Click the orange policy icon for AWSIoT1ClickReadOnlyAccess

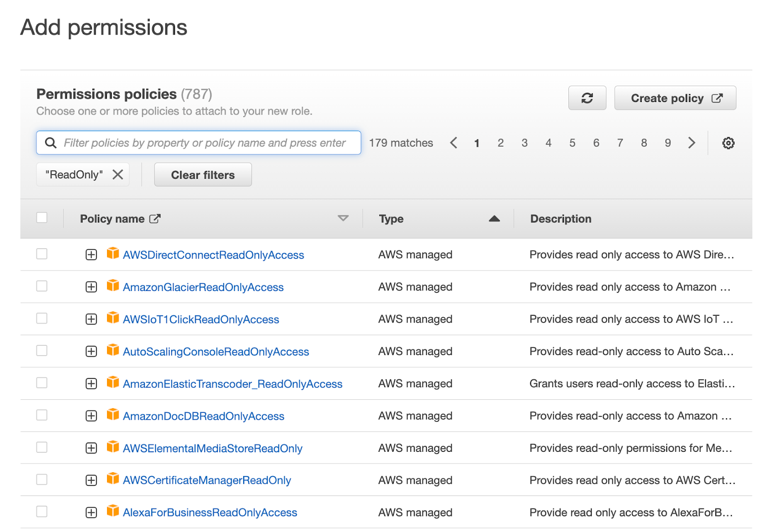(113, 318)
